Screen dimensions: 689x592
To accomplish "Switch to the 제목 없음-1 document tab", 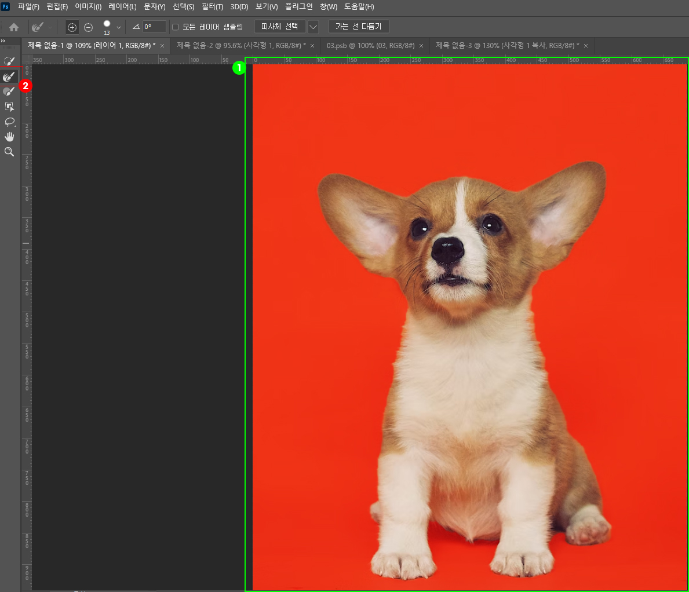I will point(92,46).
